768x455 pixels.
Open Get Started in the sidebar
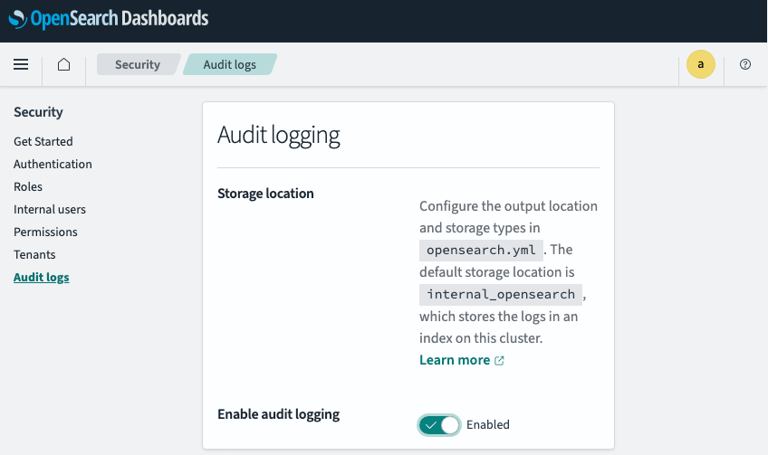(x=43, y=141)
